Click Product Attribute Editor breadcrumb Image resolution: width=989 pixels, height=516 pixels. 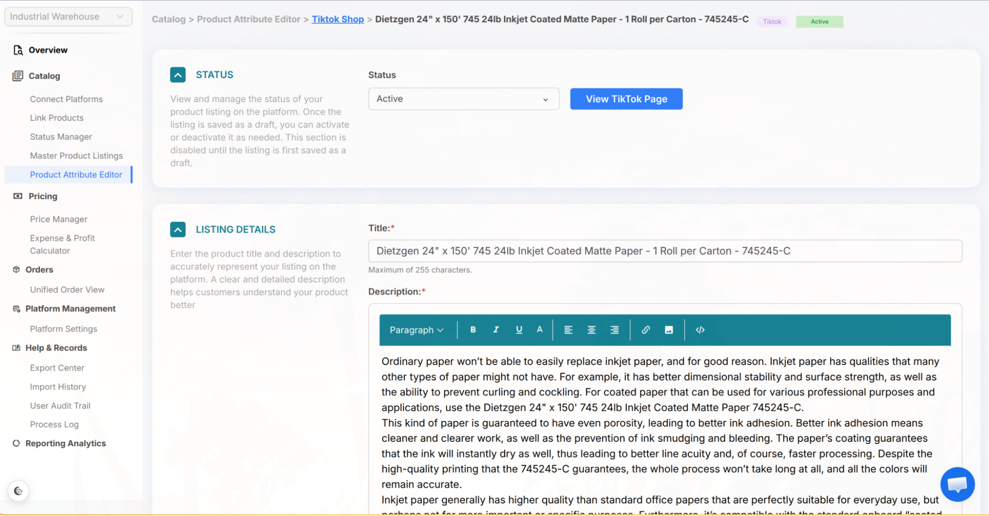[248, 19]
